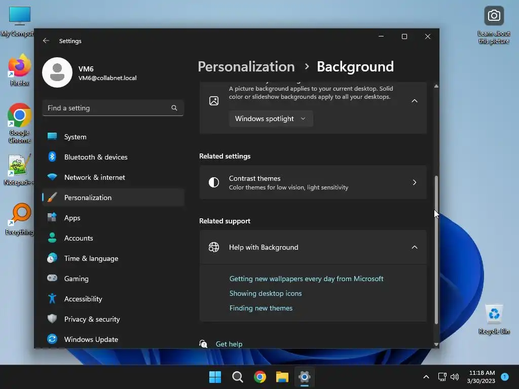
Task: Click the Network wifi icon in sidebar
Action: [52, 177]
